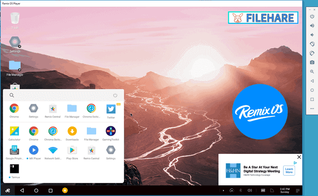
Task: Open the notification panel menu icon
Action: click(298, 190)
